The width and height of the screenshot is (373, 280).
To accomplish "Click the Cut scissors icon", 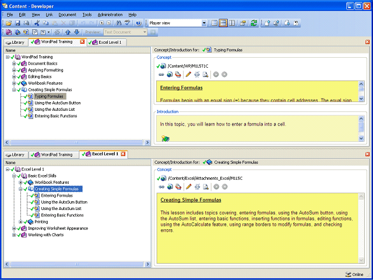I will click(x=37, y=23).
